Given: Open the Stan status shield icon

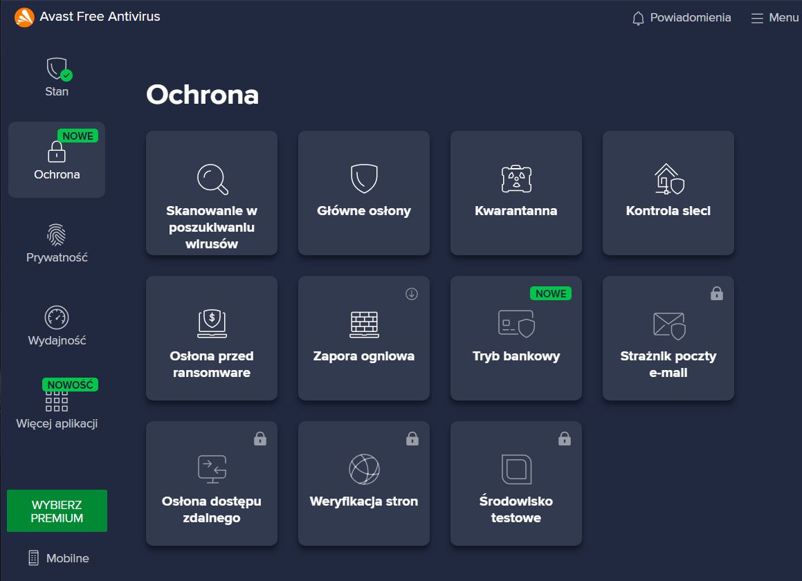Looking at the screenshot, I should 59,69.
